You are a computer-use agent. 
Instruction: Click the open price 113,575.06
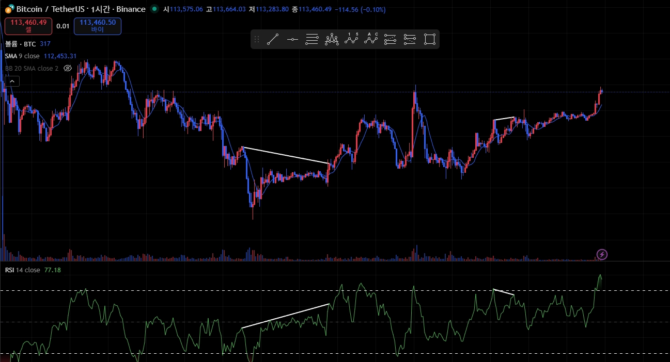pyautogui.click(x=186, y=9)
